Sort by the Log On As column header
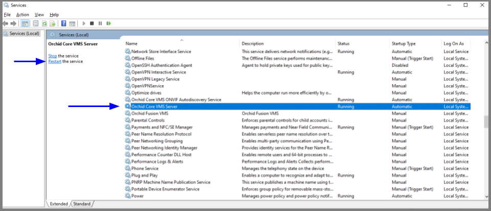 (x=456, y=43)
